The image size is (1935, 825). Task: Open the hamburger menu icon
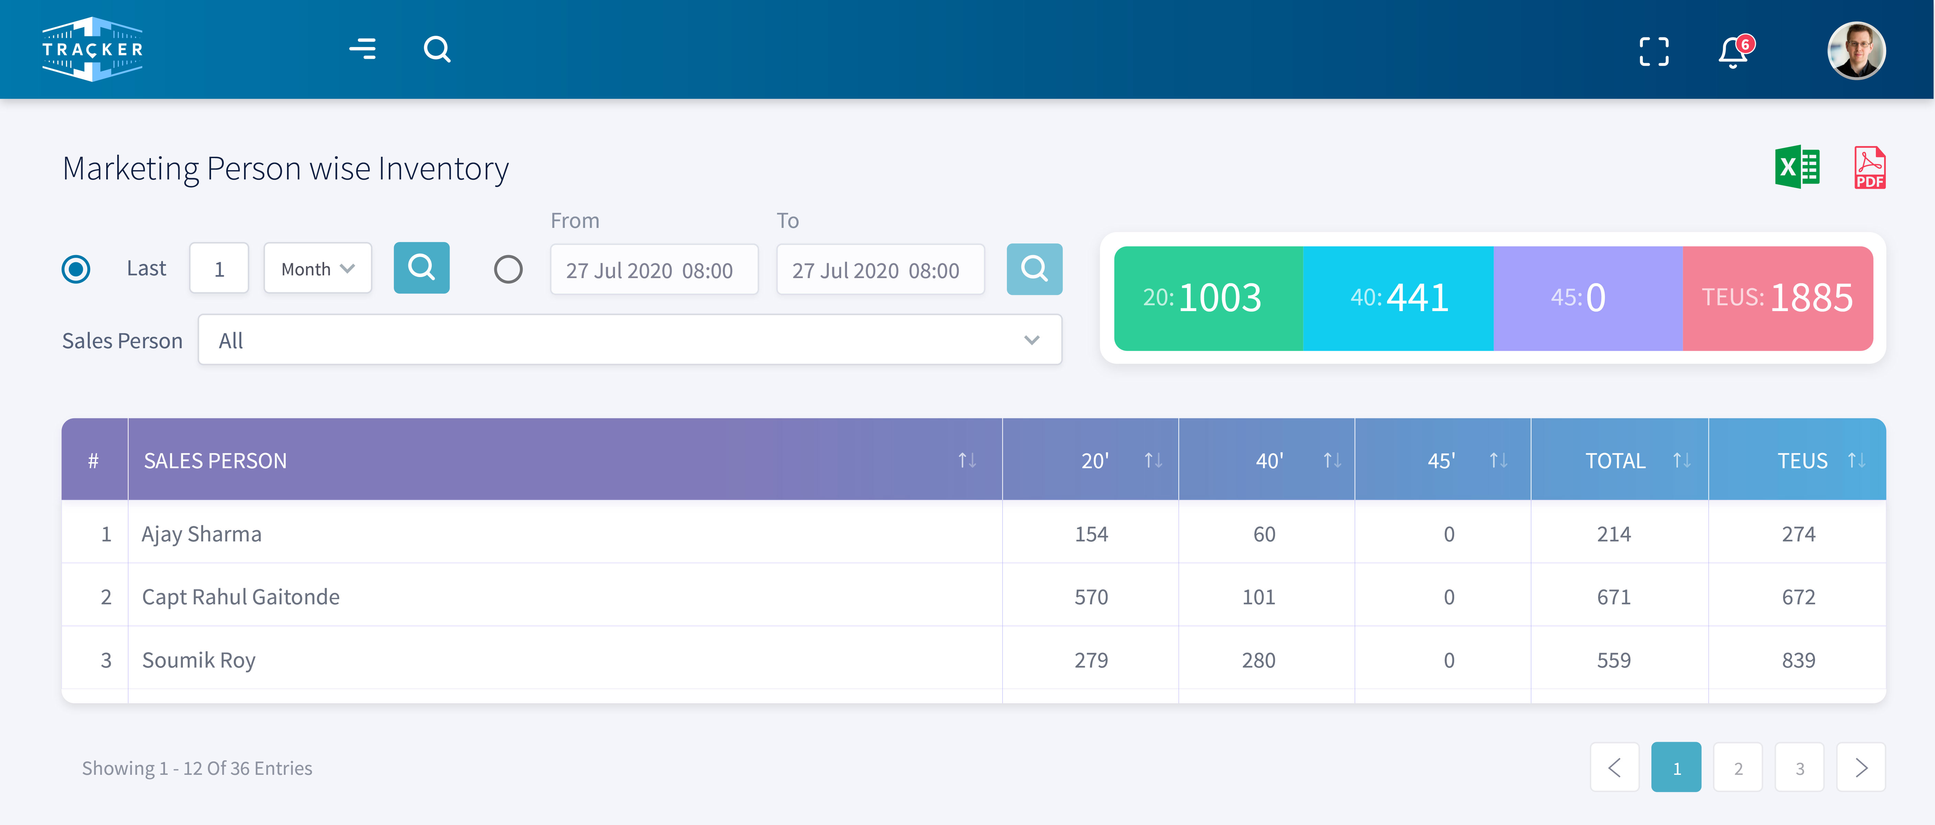[363, 49]
